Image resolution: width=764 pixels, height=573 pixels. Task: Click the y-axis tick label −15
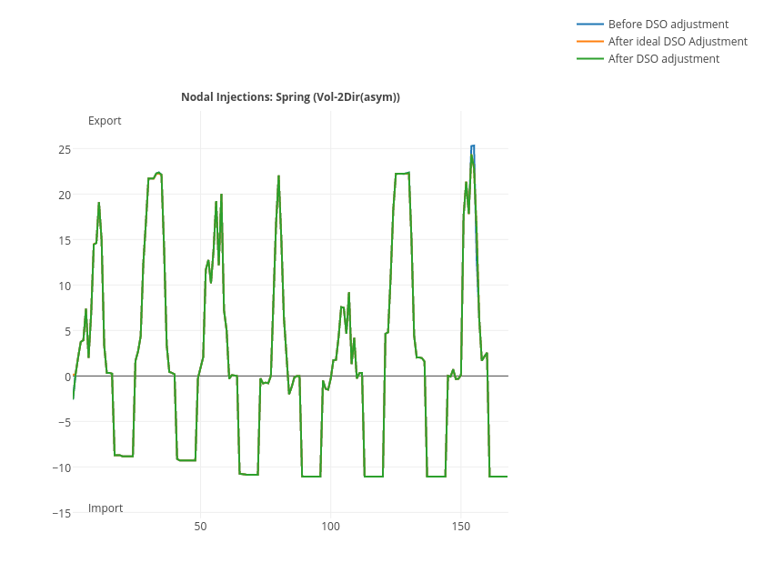tap(61, 513)
